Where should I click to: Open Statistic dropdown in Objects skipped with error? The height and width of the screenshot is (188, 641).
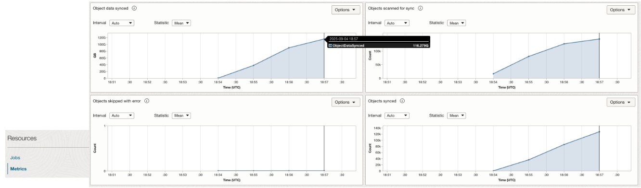point(181,115)
